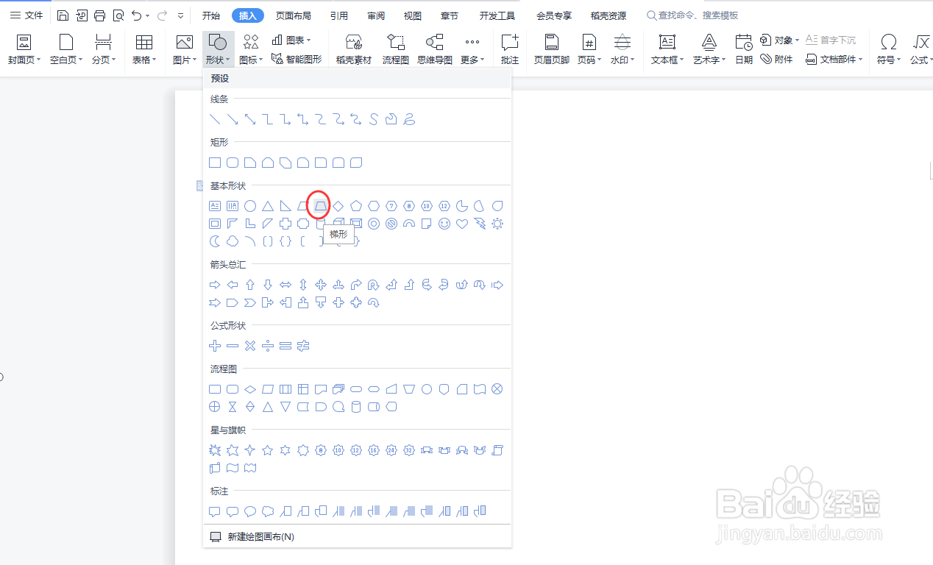This screenshot has height=565, width=933.
Task: Choose the four-way arrow shape
Action: [321, 285]
